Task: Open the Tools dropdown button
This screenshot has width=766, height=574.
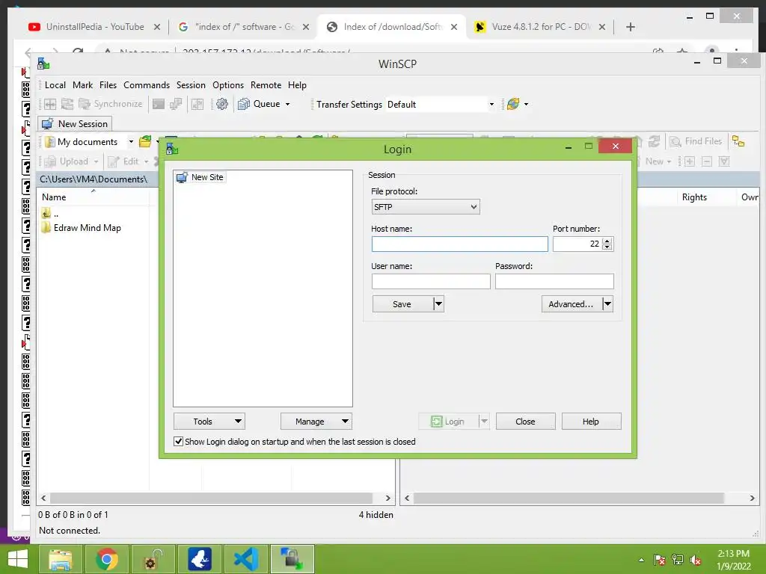Action: [x=209, y=422]
